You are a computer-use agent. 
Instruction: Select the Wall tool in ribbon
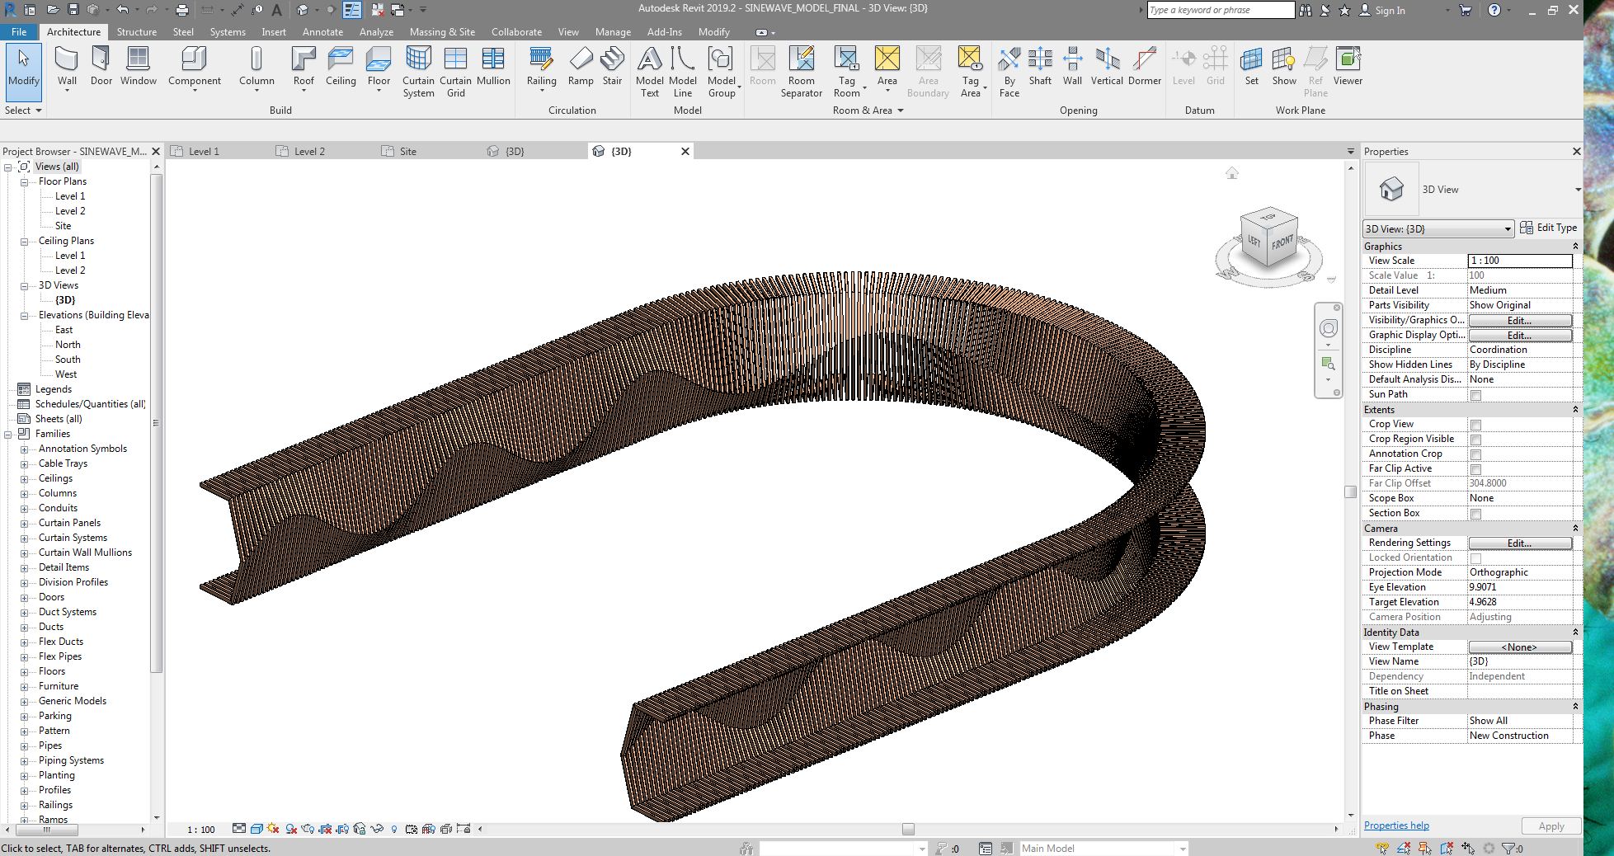coord(67,66)
